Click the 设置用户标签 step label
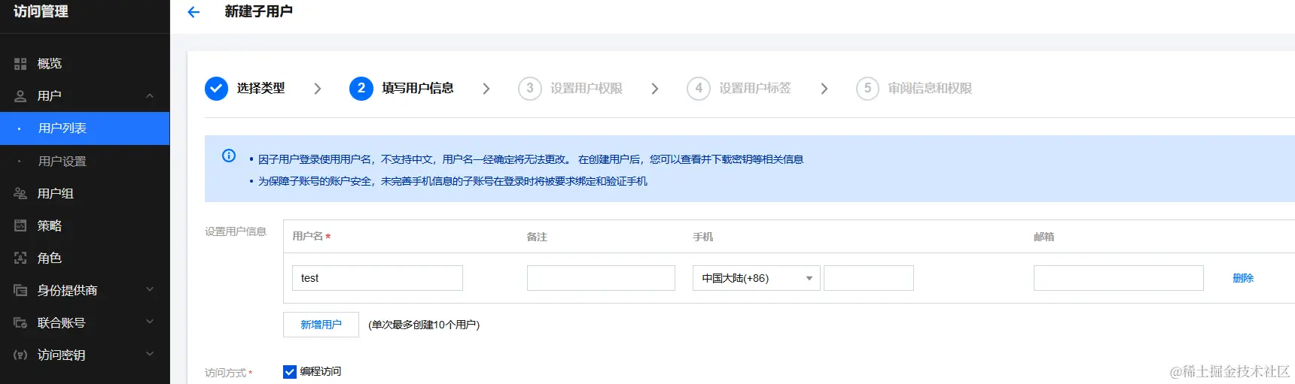This screenshot has width=1295, height=384. coord(755,88)
